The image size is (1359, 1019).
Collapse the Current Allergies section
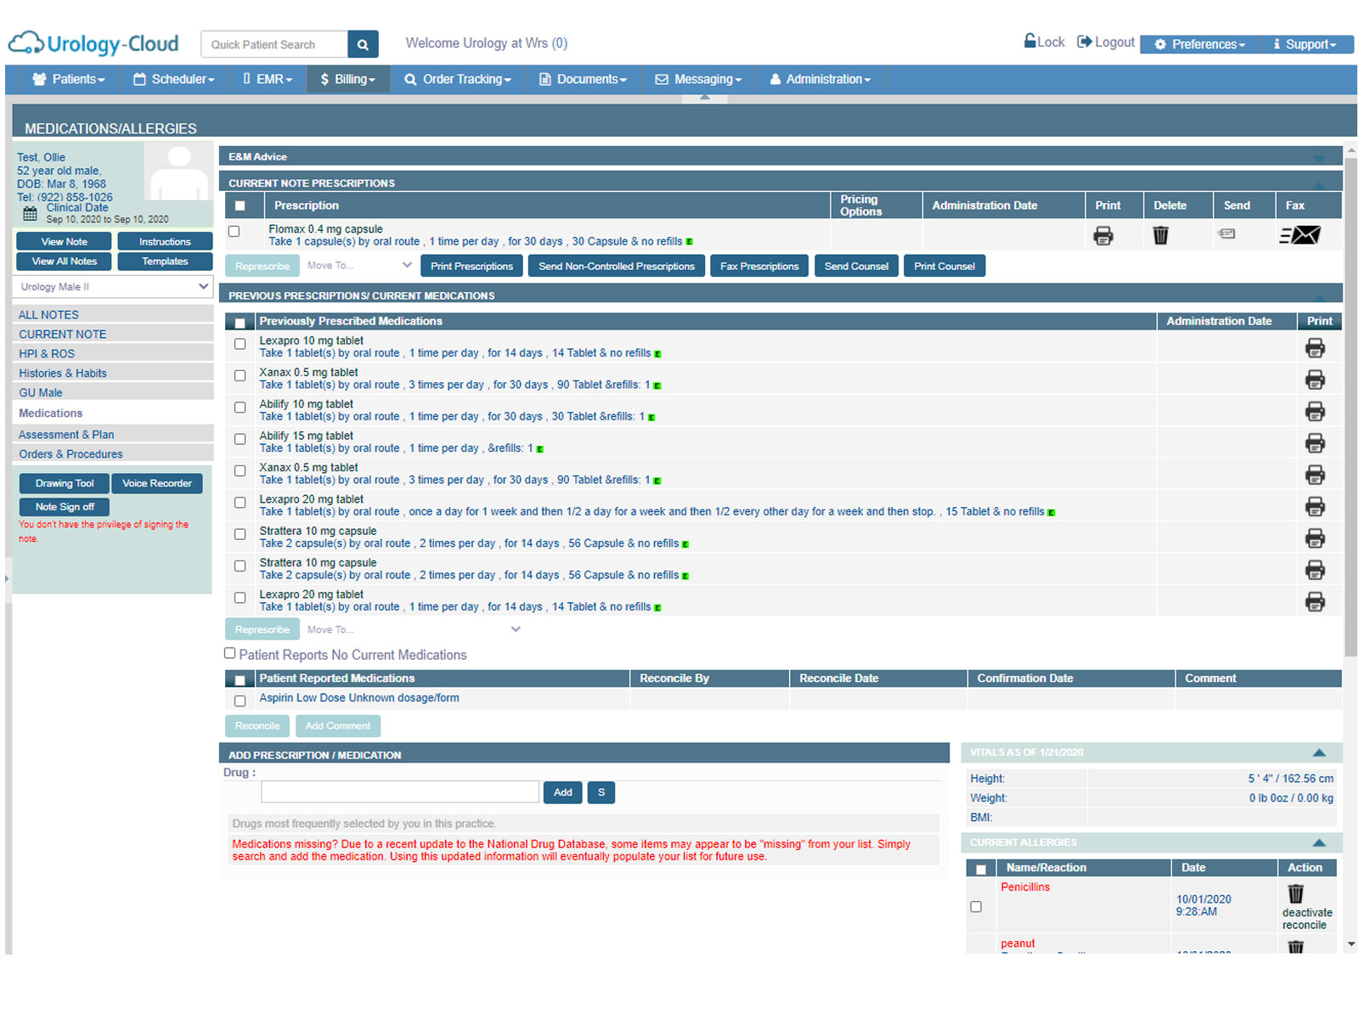(x=1319, y=842)
